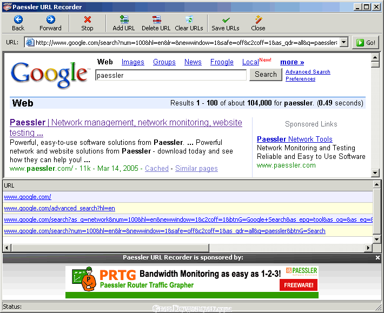The image size is (384, 313).
Task: Open the more » link
Action: 292,62
